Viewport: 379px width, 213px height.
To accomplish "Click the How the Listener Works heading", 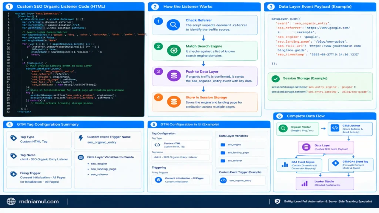I will [x=188, y=7].
